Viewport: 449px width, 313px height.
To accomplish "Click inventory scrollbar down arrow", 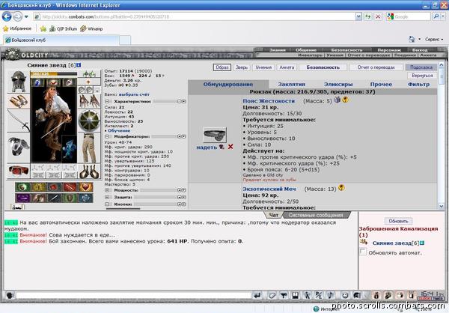I will (441, 206).
